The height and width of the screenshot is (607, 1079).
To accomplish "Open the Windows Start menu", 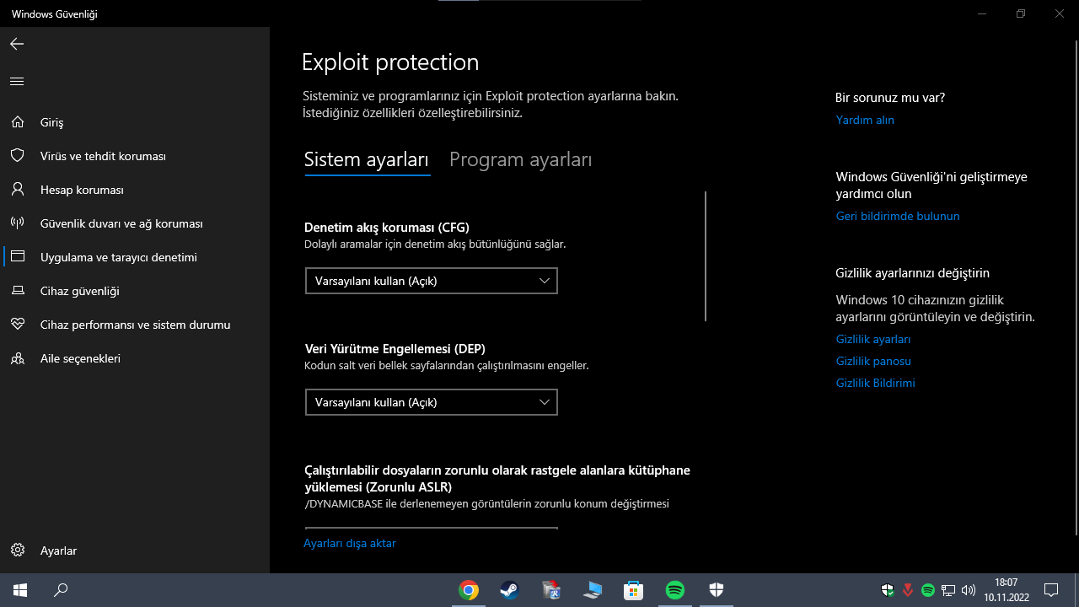I will click(x=20, y=590).
